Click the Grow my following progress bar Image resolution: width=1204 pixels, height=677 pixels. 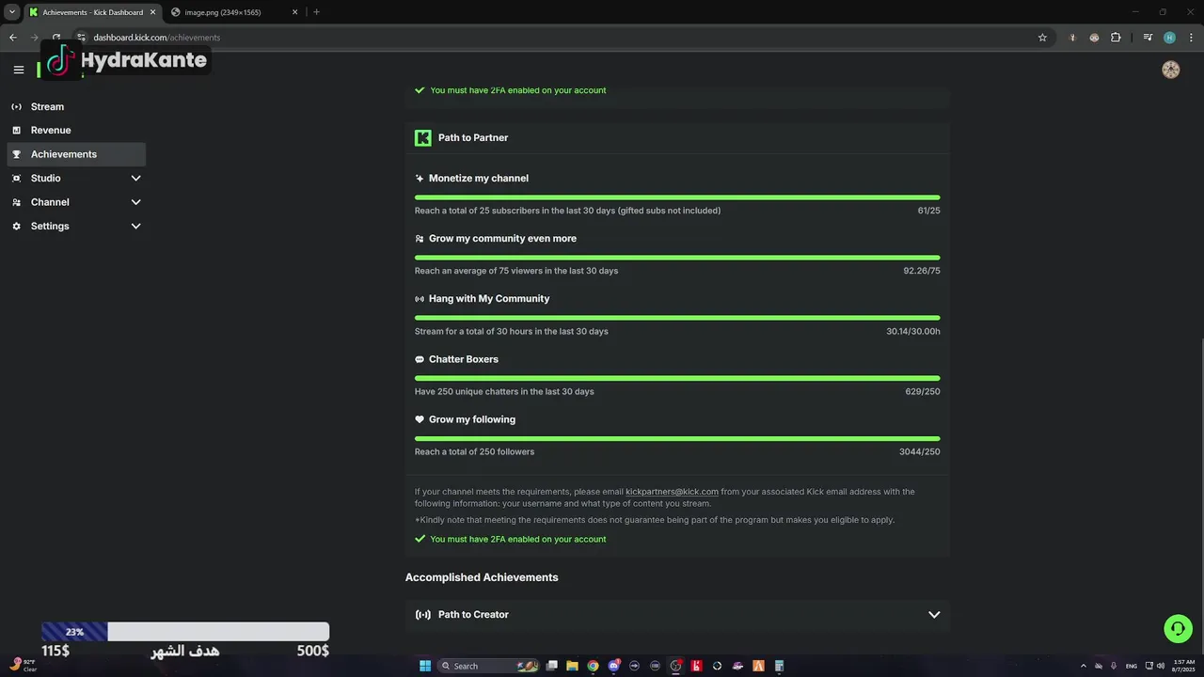click(677, 438)
